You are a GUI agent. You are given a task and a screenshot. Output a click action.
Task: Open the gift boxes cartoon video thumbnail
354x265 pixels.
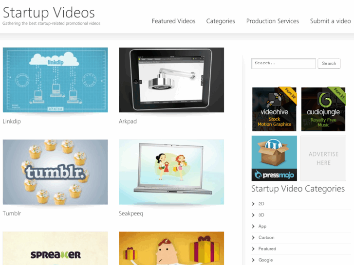pyautogui.click(x=171, y=248)
